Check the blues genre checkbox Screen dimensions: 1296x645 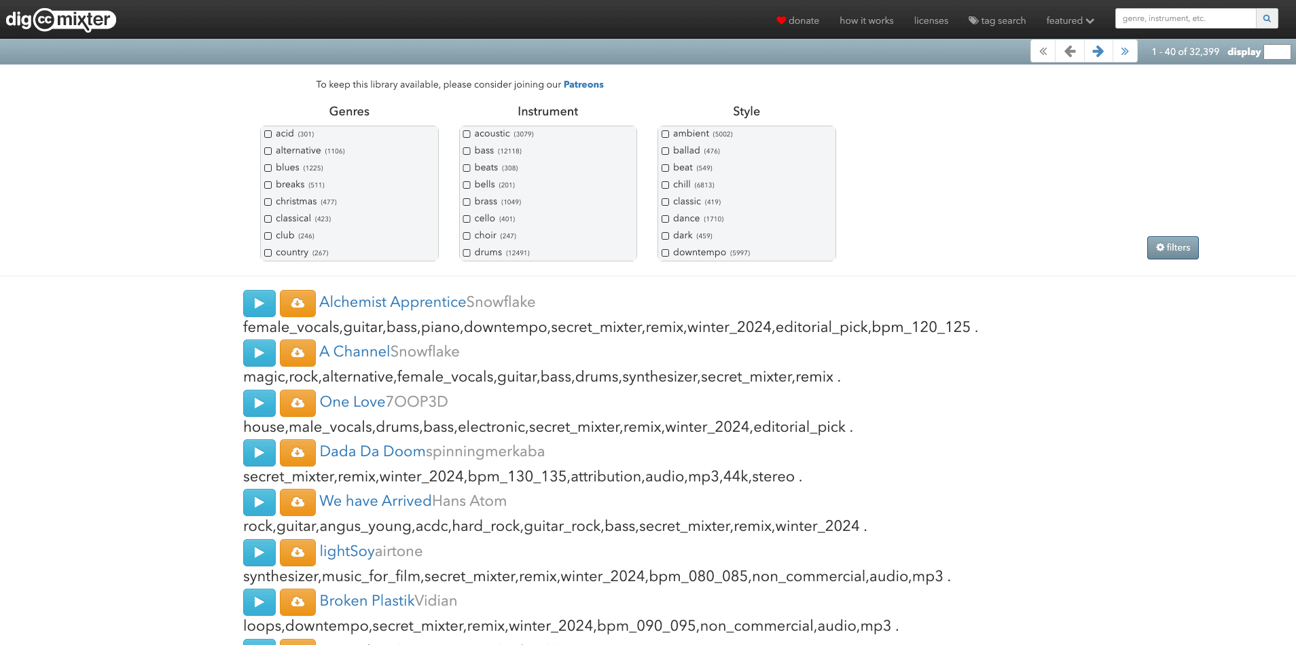pyautogui.click(x=268, y=168)
